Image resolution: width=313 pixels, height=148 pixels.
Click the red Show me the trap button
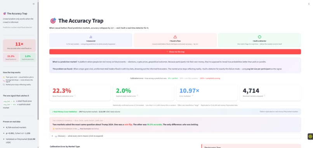175,52
